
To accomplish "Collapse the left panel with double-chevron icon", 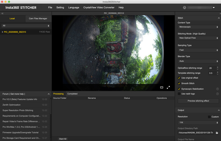I will (2, 13).
